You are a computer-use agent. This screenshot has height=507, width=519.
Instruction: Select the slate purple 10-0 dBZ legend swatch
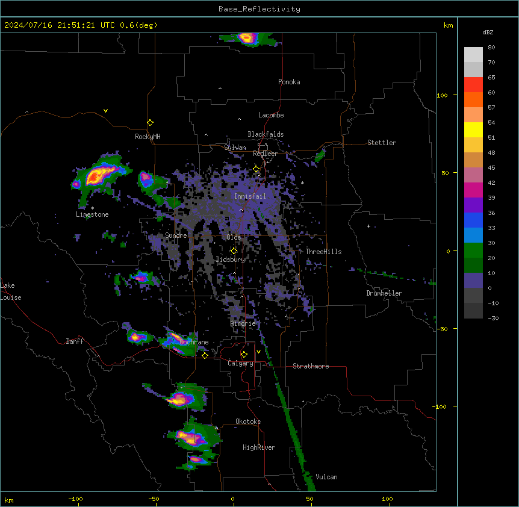coord(473,281)
